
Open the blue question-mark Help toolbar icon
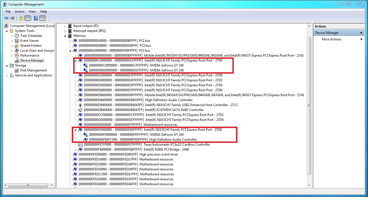click(x=36, y=18)
